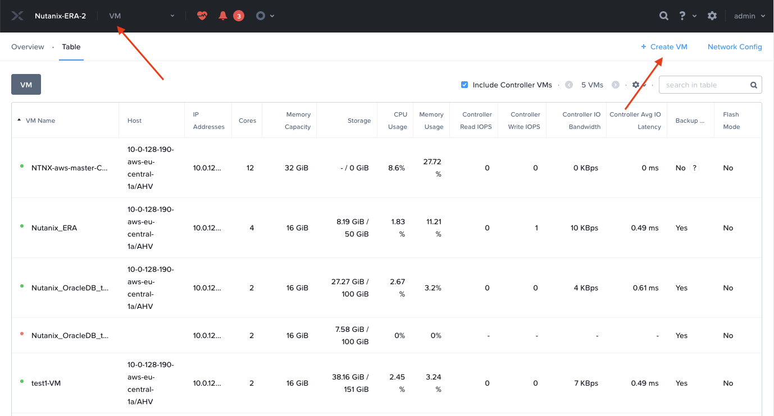Click green status dot of Nutanix_ERA
The height and width of the screenshot is (416, 774).
[x=22, y=226]
